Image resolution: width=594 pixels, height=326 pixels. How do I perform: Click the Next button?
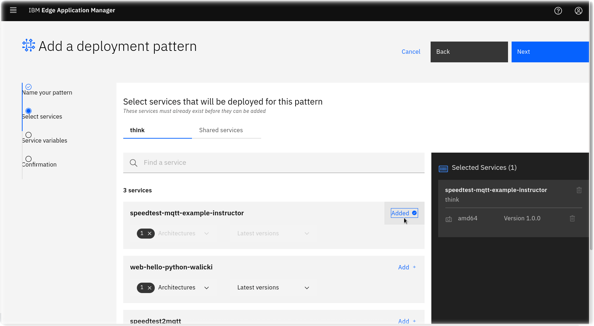pyautogui.click(x=550, y=52)
